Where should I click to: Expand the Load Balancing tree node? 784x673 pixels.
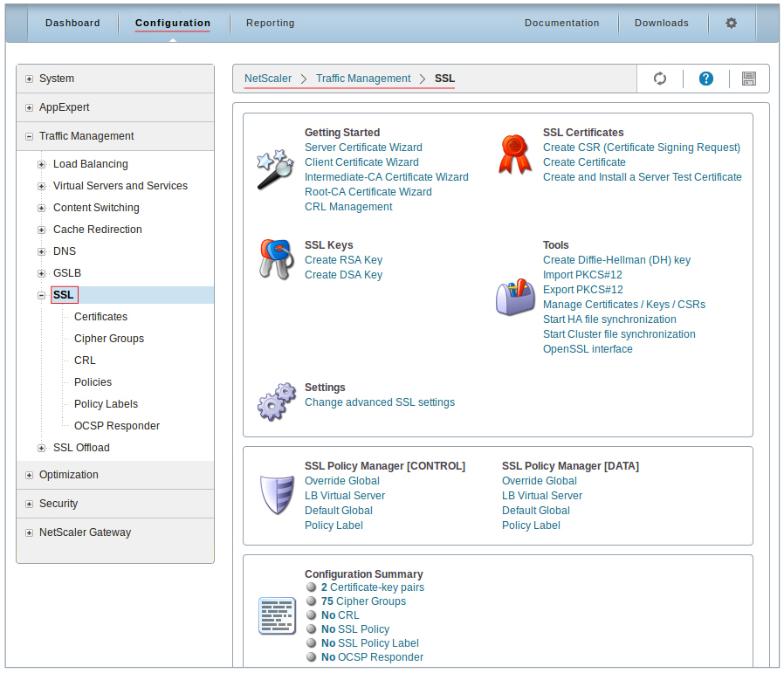[x=42, y=164]
